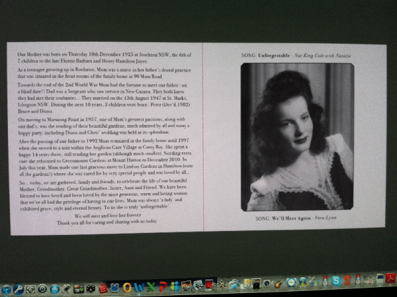The height and width of the screenshot is (297, 397).
Task: Open the red flower app icon in dock
Action: [347, 280]
